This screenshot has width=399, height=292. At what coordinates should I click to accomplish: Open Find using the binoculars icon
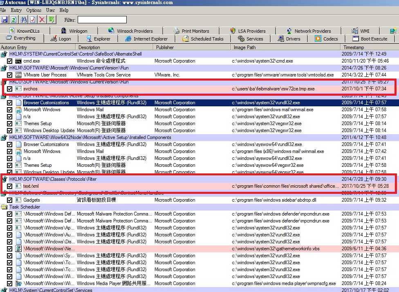point(24,20)
